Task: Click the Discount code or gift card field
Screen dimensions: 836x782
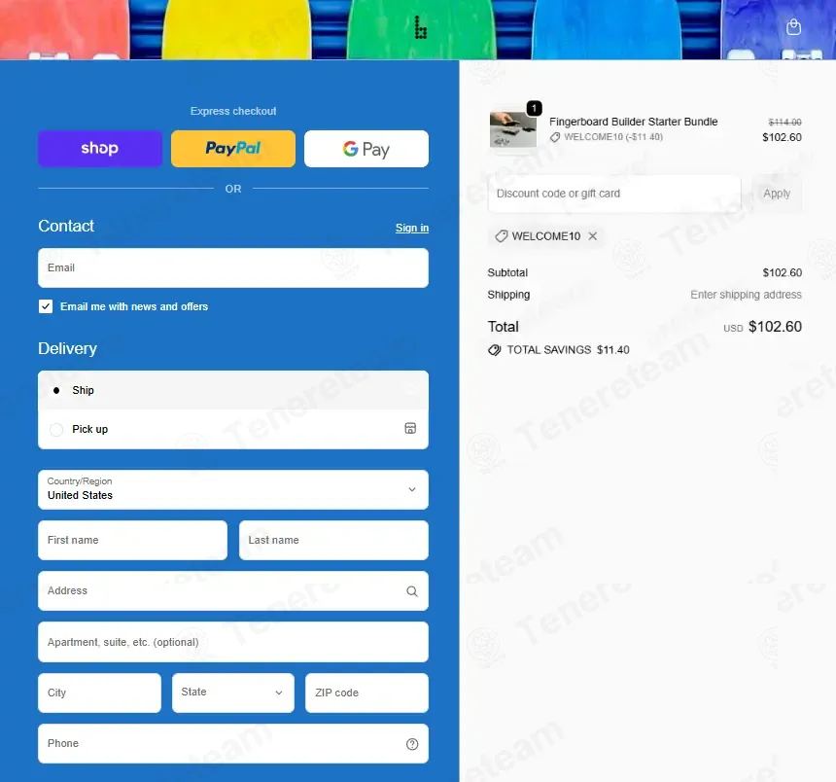Action: pos(614,194)
